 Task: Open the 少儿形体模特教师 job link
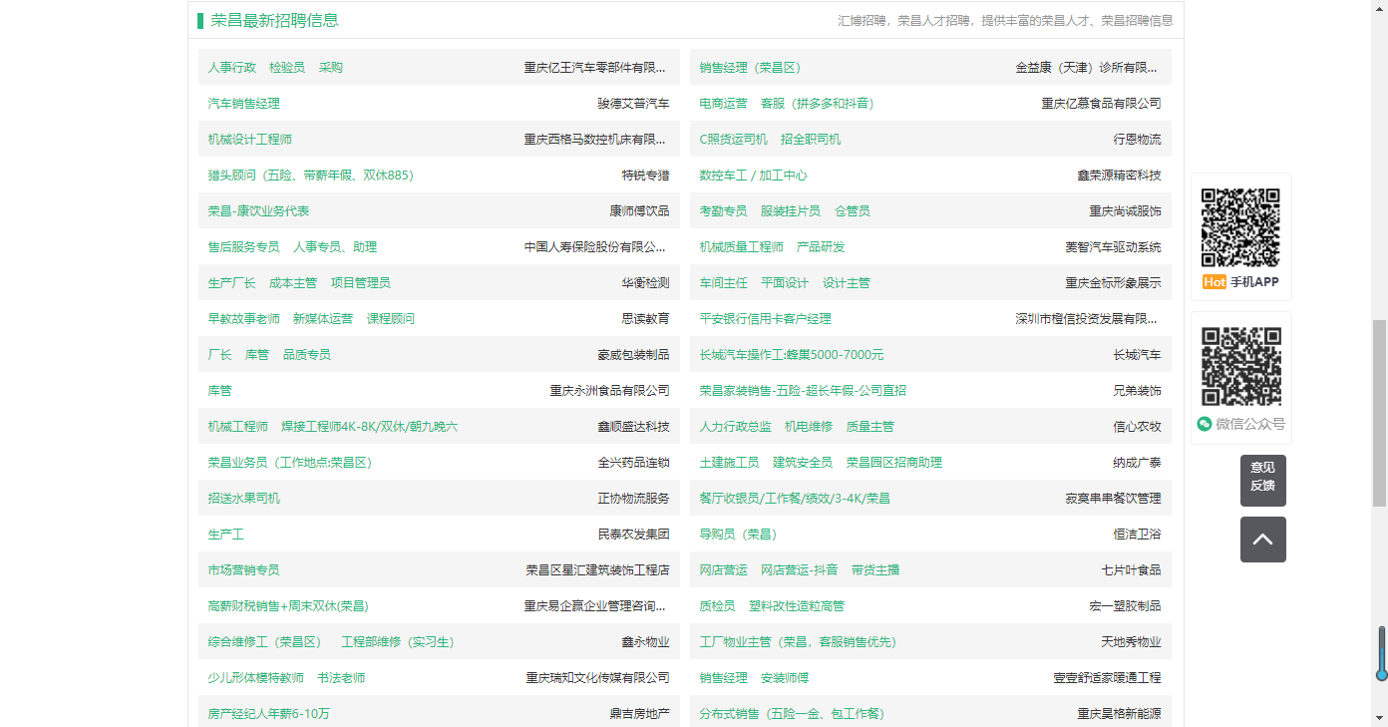[256, 678]
